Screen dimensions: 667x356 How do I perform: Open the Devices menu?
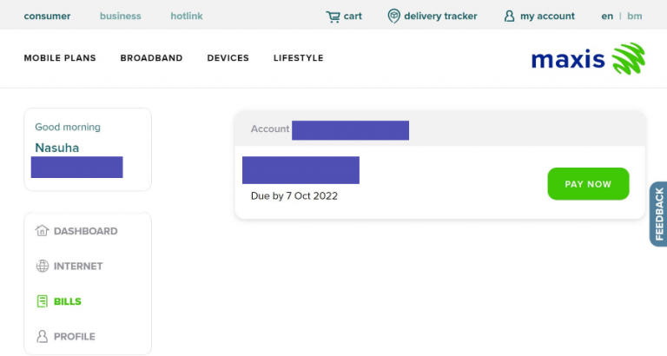[x=228, y=58]
